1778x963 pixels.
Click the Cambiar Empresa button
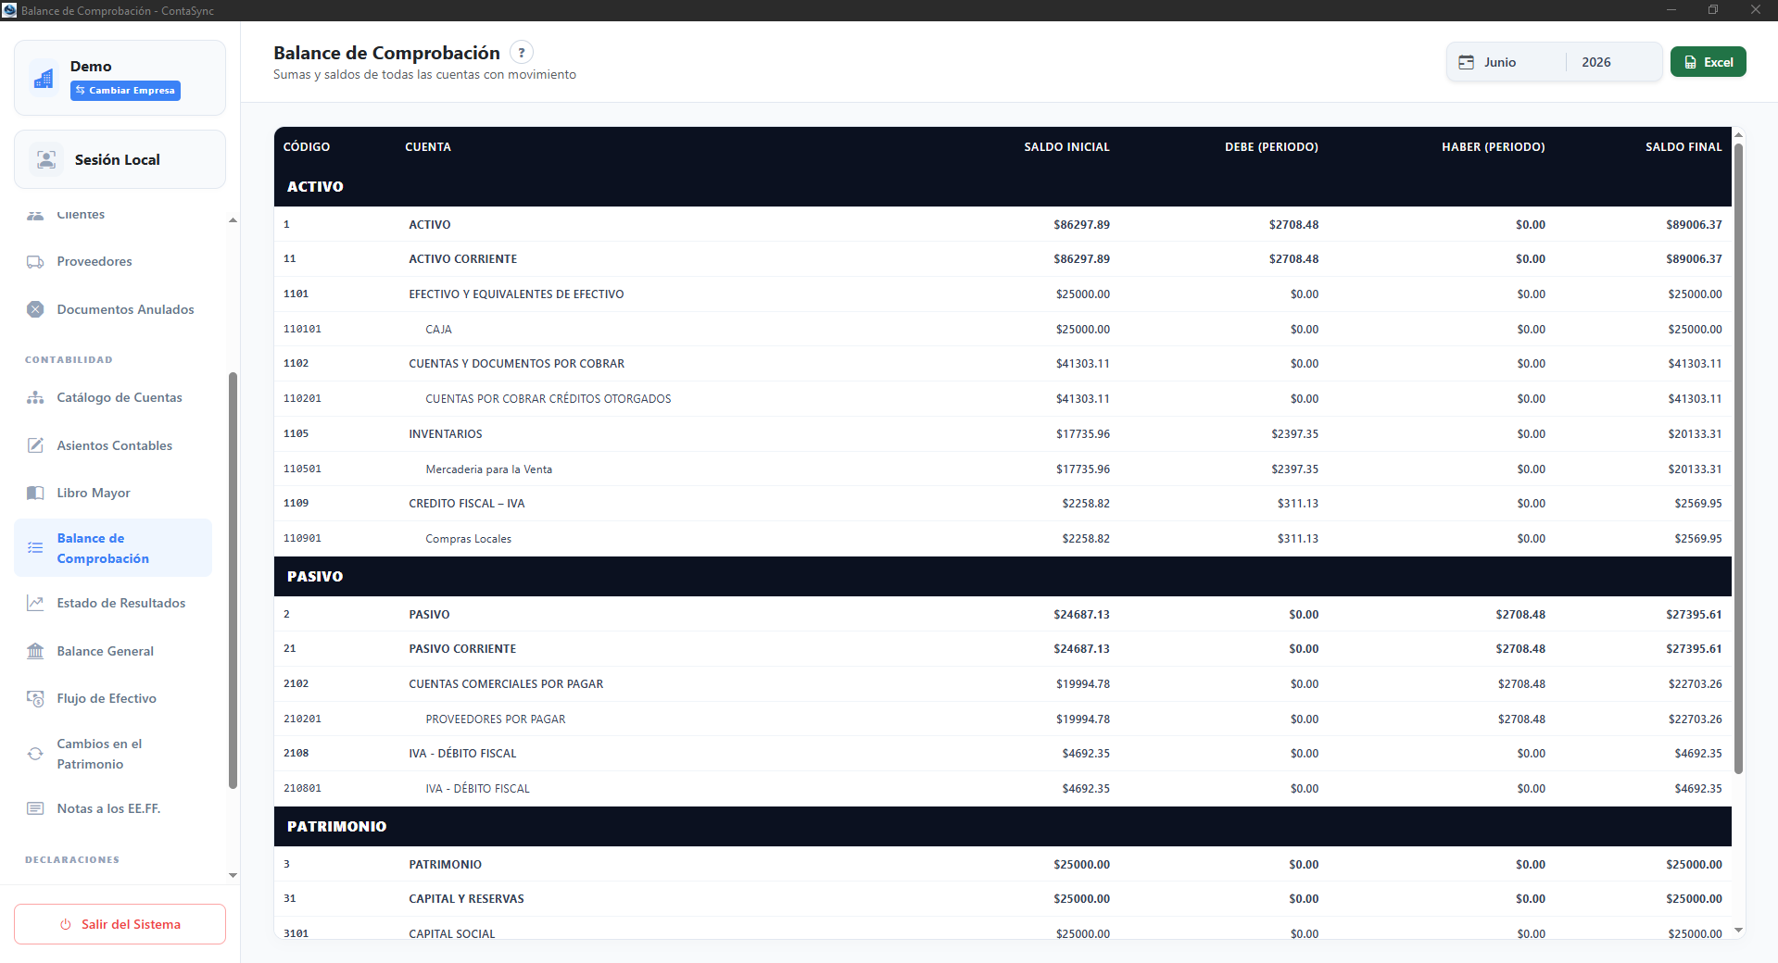(x=125, y=91)
